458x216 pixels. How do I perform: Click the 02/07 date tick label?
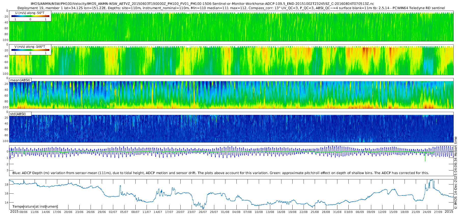point(113,212)
